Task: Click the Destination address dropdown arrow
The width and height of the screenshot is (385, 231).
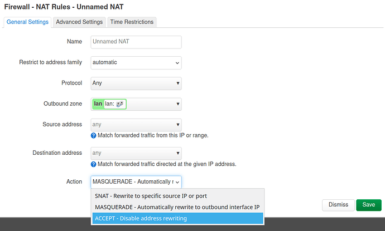Action: coord(178,153)
